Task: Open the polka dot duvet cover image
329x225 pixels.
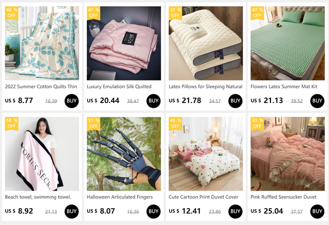Action: point(206,154)
